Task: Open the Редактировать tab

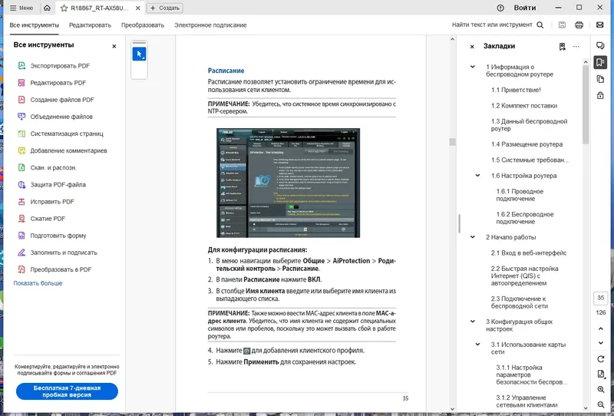Action: [x=90, y=25]
